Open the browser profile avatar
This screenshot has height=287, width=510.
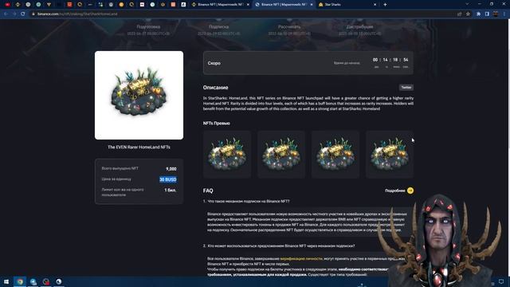click(x=496, y=14)
